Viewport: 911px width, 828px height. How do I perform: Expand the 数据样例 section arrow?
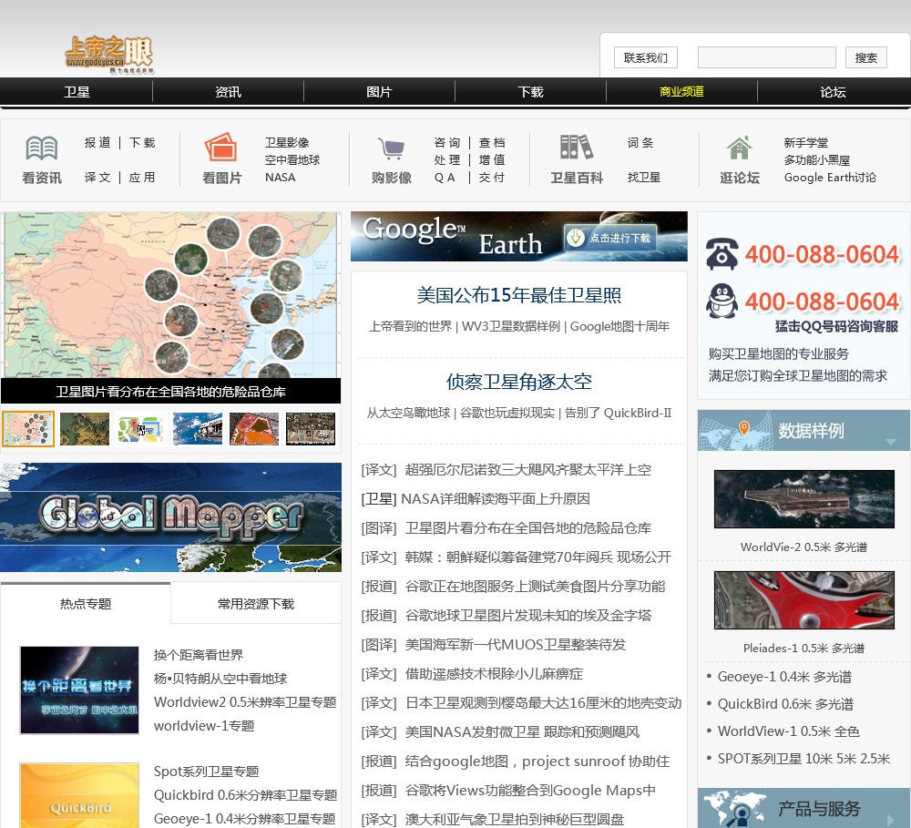click(x=891, y=442)
